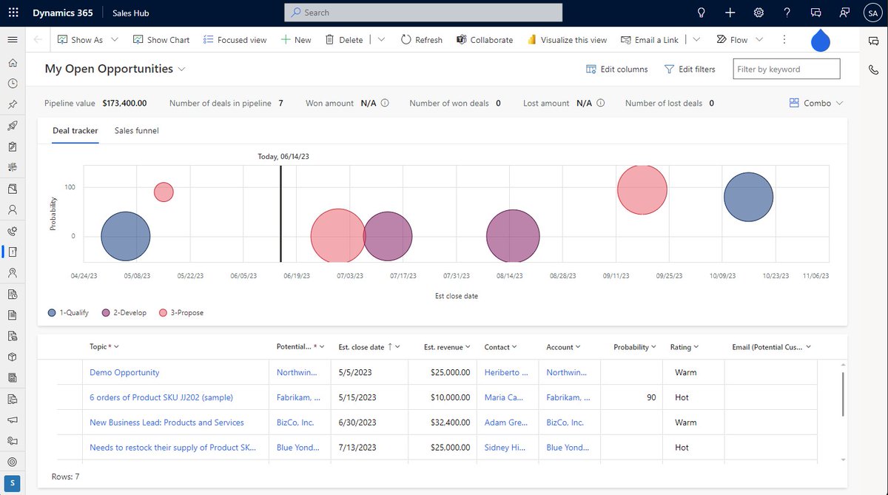Show info for Lost amount N/A
The width and height of the screenshot is (888, 495).
tap(600, 104)
